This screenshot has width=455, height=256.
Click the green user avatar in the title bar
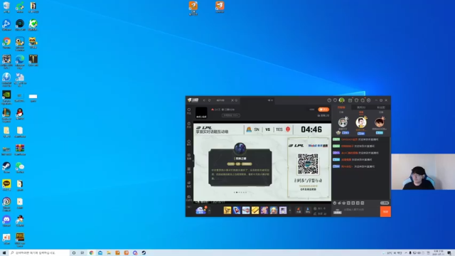tap(342, 100)
